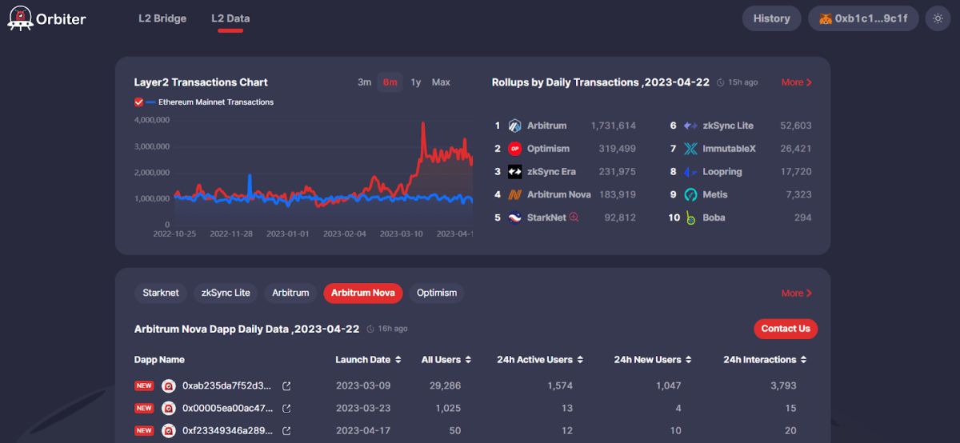The image size is (960, 443).
Task: Click the dapp address 0xf23349346a289...
Action: pyautogui.click(x=227, y=430)
